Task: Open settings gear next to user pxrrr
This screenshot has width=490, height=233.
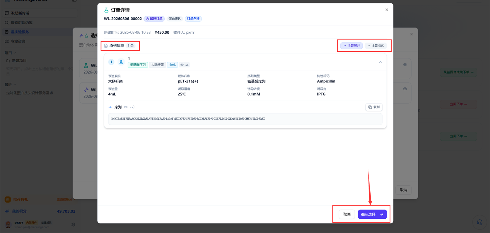Action: pos(73,224)
